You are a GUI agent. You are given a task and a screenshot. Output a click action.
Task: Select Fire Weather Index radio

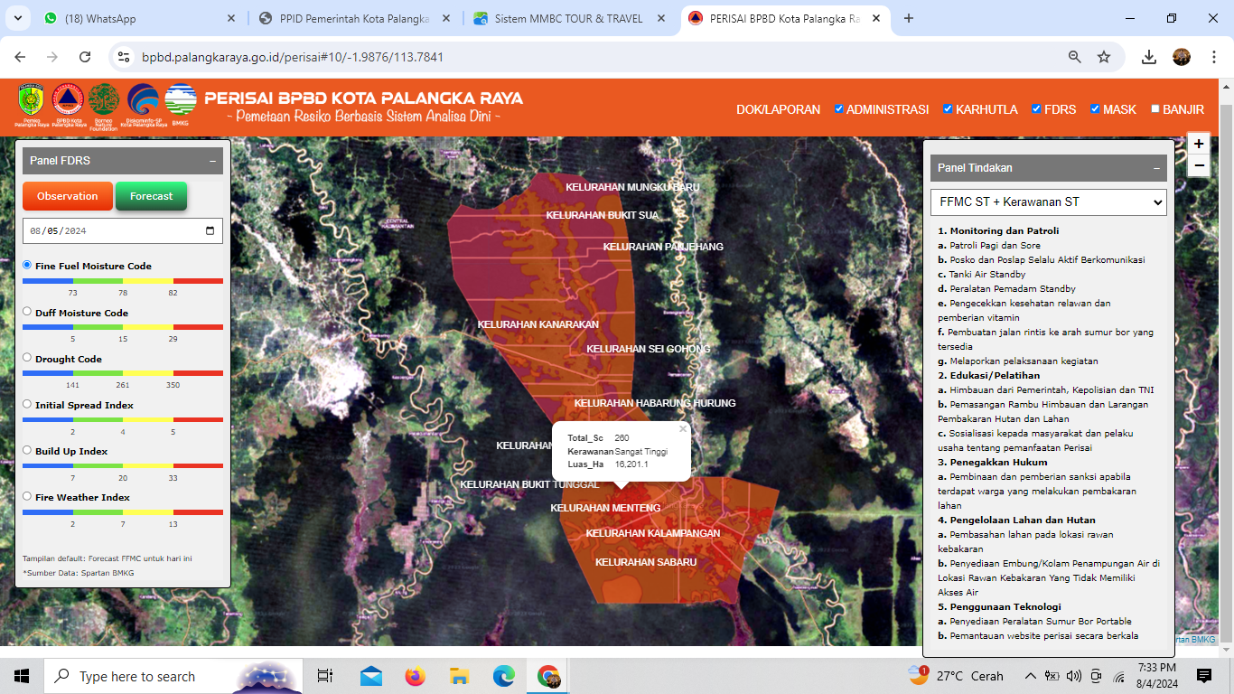(x=27, y=496)
